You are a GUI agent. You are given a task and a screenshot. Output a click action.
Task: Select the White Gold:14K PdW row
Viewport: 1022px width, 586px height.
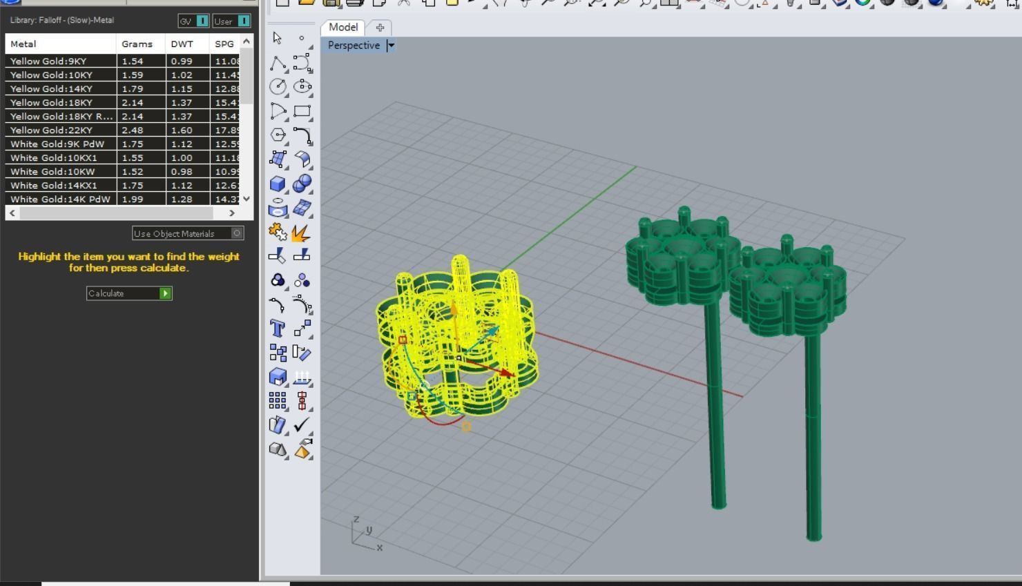pos(122,199)
